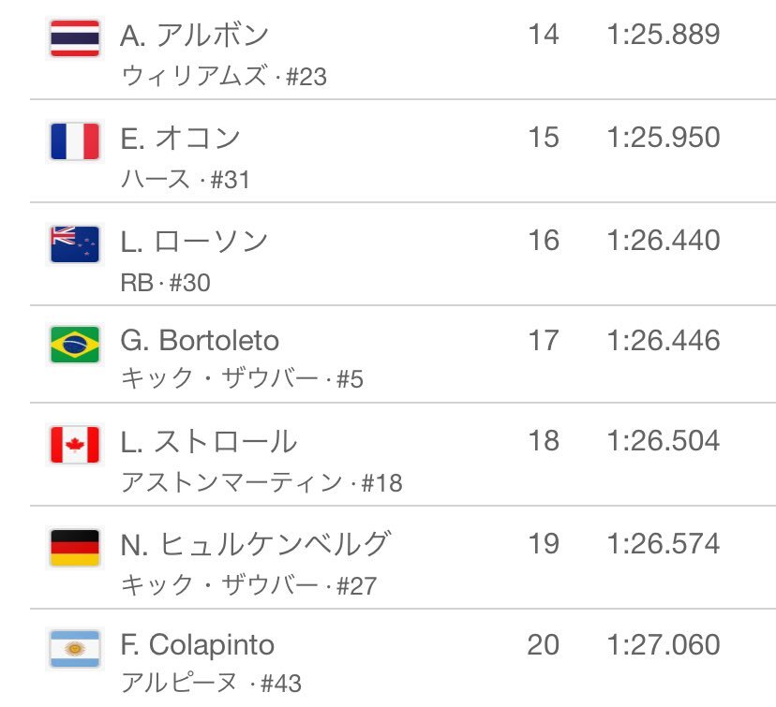
Task: Tap the Canada flag icon beside L. ストロール
Action: pyautogui.click(x=75, y=445)
